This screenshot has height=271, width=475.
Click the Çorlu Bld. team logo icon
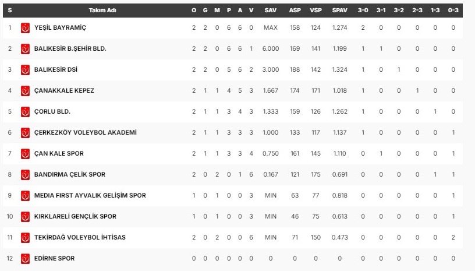(x=25, y=112)
